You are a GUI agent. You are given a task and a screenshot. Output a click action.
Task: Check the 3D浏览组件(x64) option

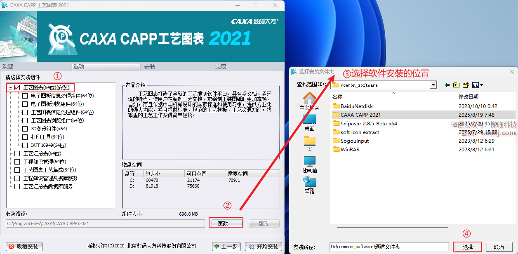(25, 129)
